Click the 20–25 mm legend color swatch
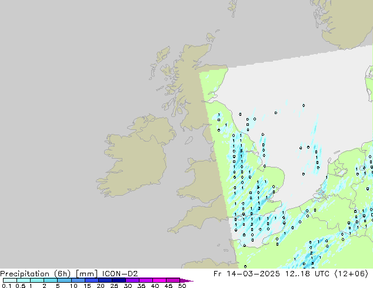Image resolution: width=373 pixels, height=288 pixels. pyautogui.click(x=105, y=280)
